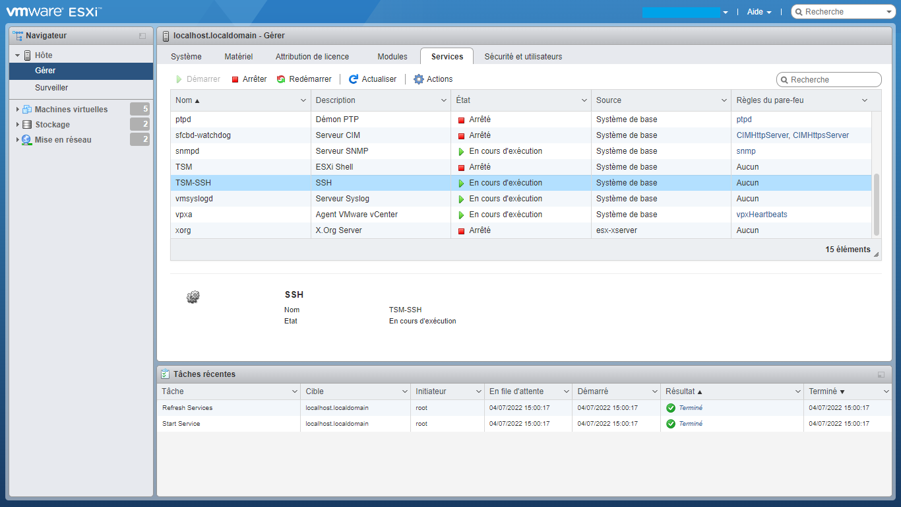Select Gérer in the navigator
Image resolution: width=901 pixels, height=507 pixels.
[x=81, y=71]
